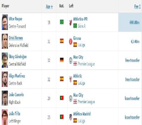Screen dimensions: 142x125
Task: Click the Atlético Madrid club crest
Action: click(x=71, y=117)
